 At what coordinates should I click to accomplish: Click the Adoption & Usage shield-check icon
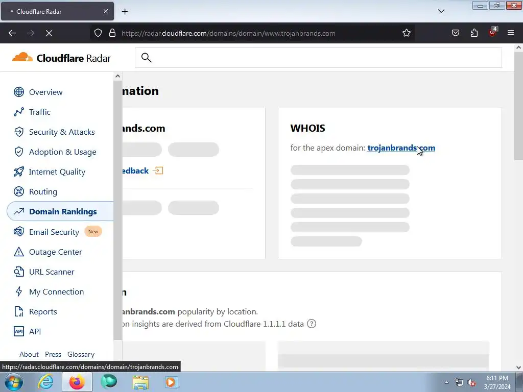pyautogui.click(x=19, y=152)
